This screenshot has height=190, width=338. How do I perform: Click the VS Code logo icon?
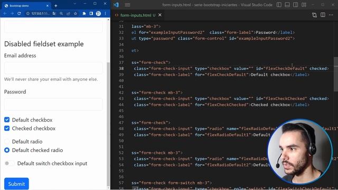[116, 5]
